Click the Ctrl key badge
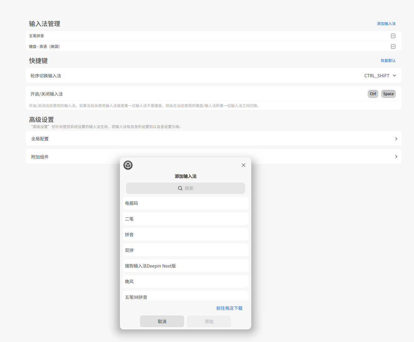The width and height of the screenshot is (414, 342). pos(373,94)
